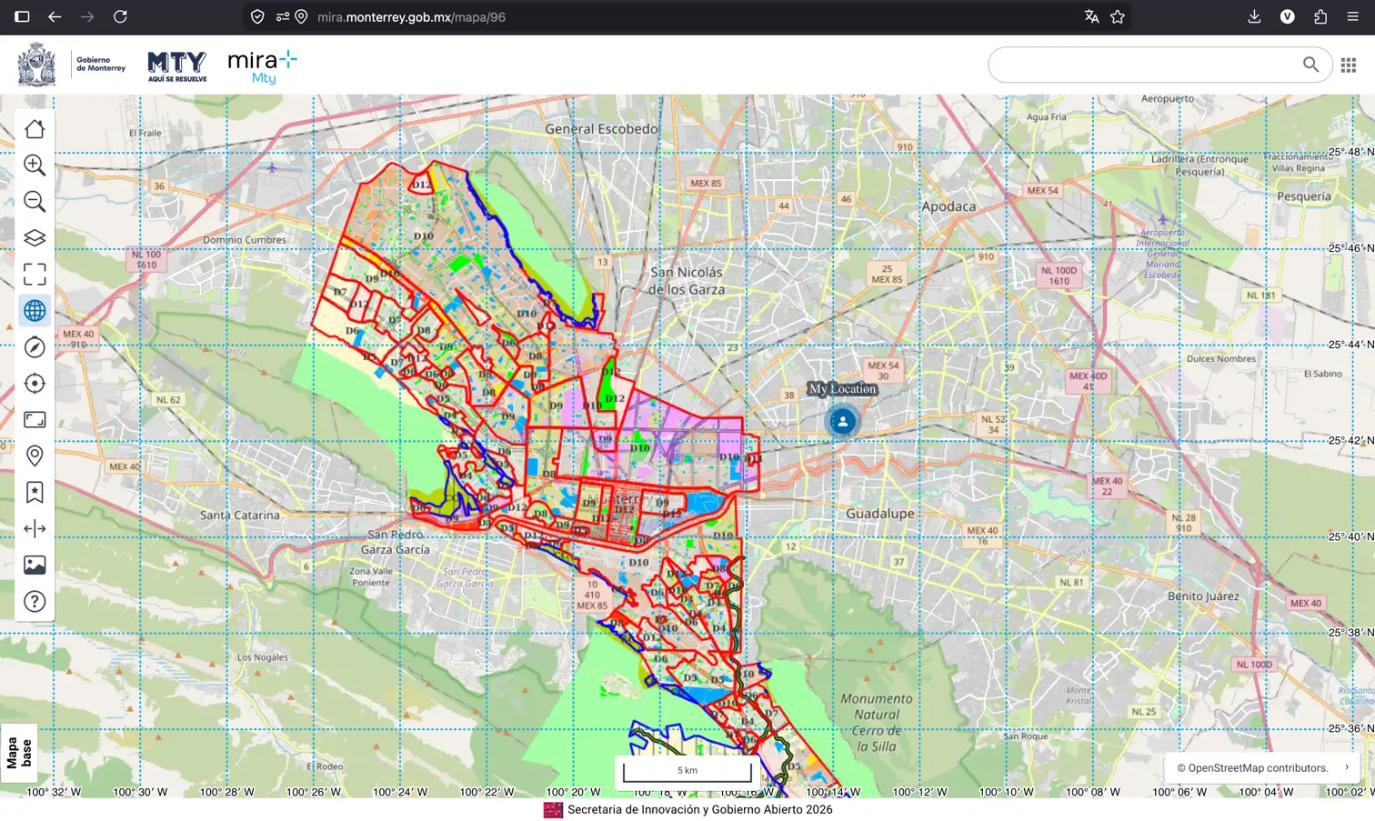Open the bookmarks star tool
The width and height of the screenshot is (1375, 821).
click(x=35, y=493)
